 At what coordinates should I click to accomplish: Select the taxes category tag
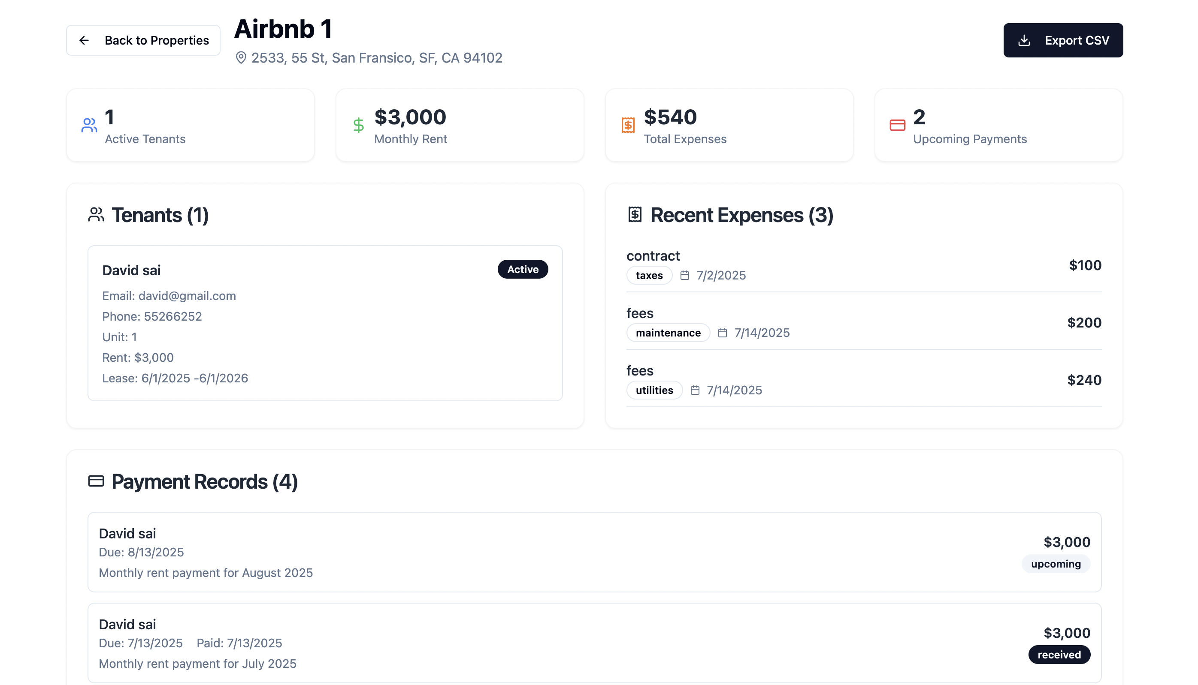pos(649,276)
